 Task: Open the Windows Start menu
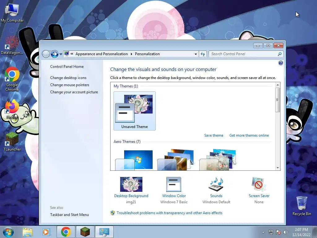pyautogui.click(x=8, y=232)
